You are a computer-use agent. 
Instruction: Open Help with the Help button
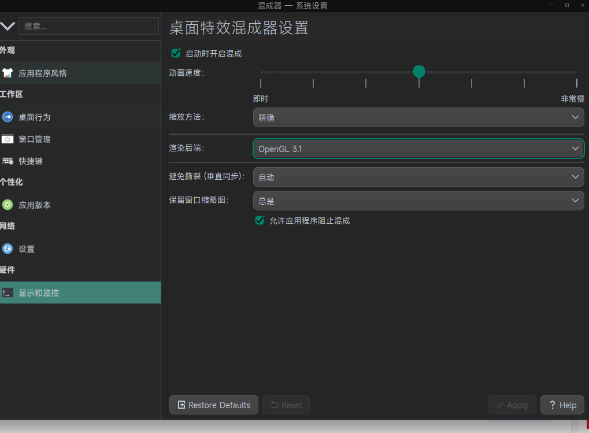[562, 405]
